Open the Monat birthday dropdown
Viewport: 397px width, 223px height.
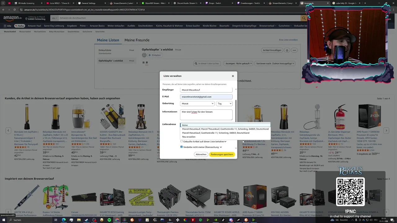[197, 104]
